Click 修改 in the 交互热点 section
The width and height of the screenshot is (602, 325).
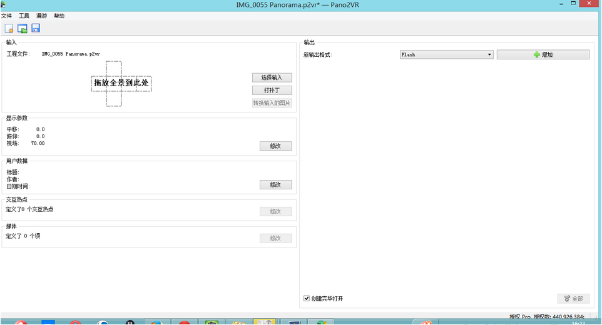[275, 211]
